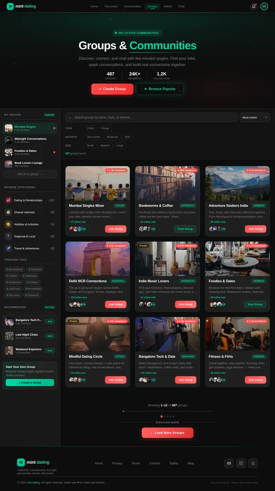Toggle the #MumbaiBond trending tag
Image resolution: width=275 pixels, height=491 pixels.
[x=15, y=269]
